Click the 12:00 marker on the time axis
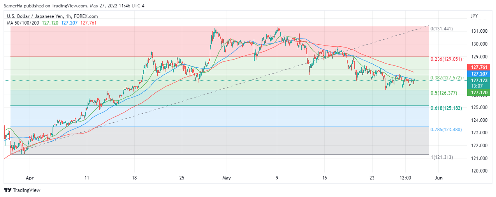 click(405, 178)
